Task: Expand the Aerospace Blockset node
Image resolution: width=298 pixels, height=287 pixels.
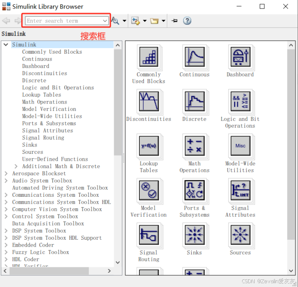Action: [6, 174]
